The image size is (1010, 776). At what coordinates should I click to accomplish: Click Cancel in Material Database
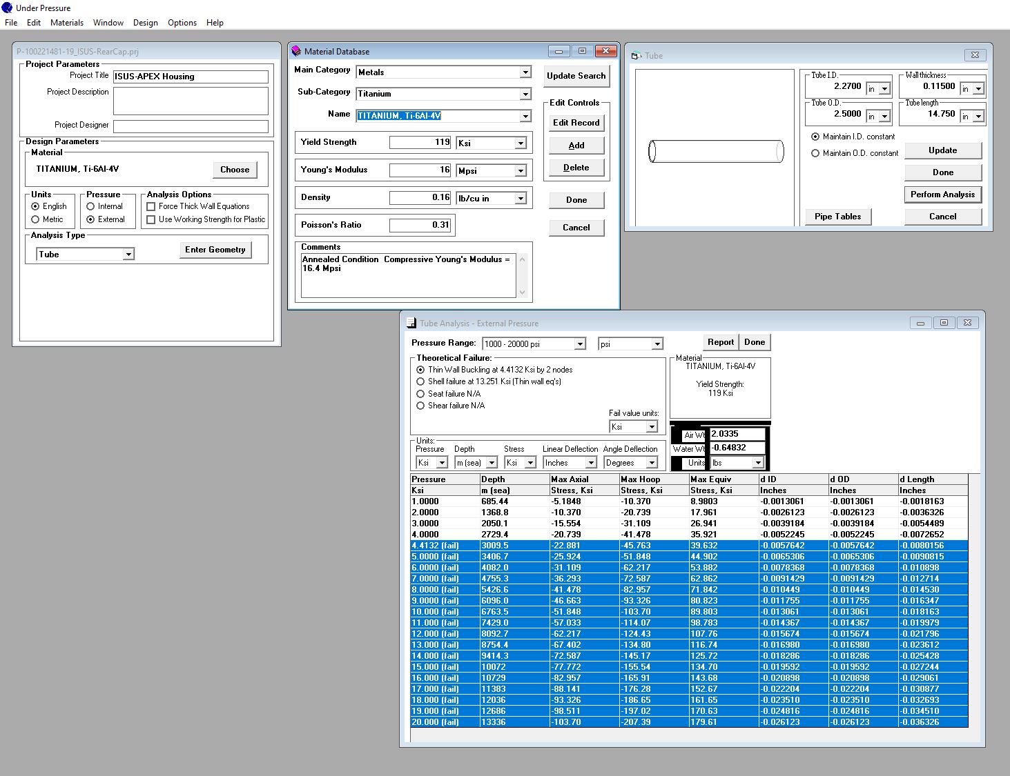576,228
